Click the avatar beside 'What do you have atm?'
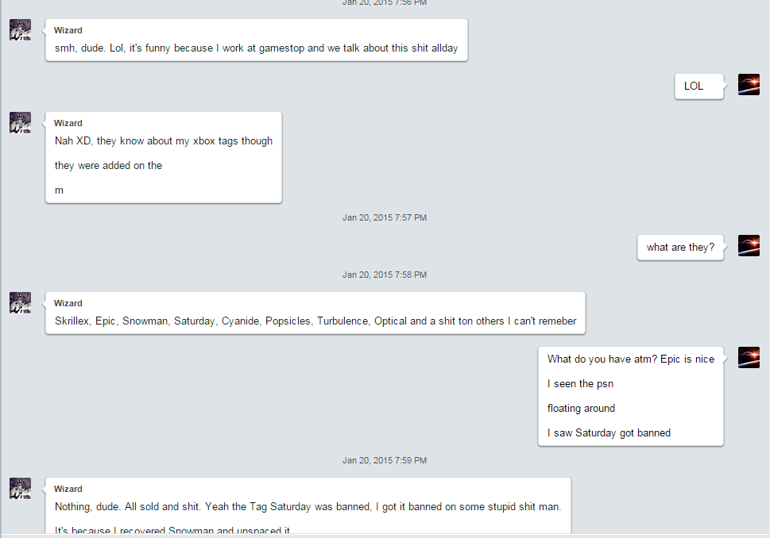The image size is (770, 538). coord(749,358)
